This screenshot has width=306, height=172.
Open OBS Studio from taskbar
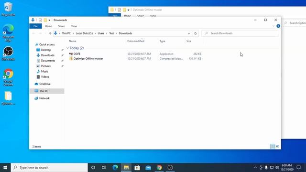pos(170,168)
